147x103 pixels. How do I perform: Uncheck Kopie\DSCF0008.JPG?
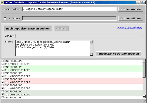coord(3,94)
